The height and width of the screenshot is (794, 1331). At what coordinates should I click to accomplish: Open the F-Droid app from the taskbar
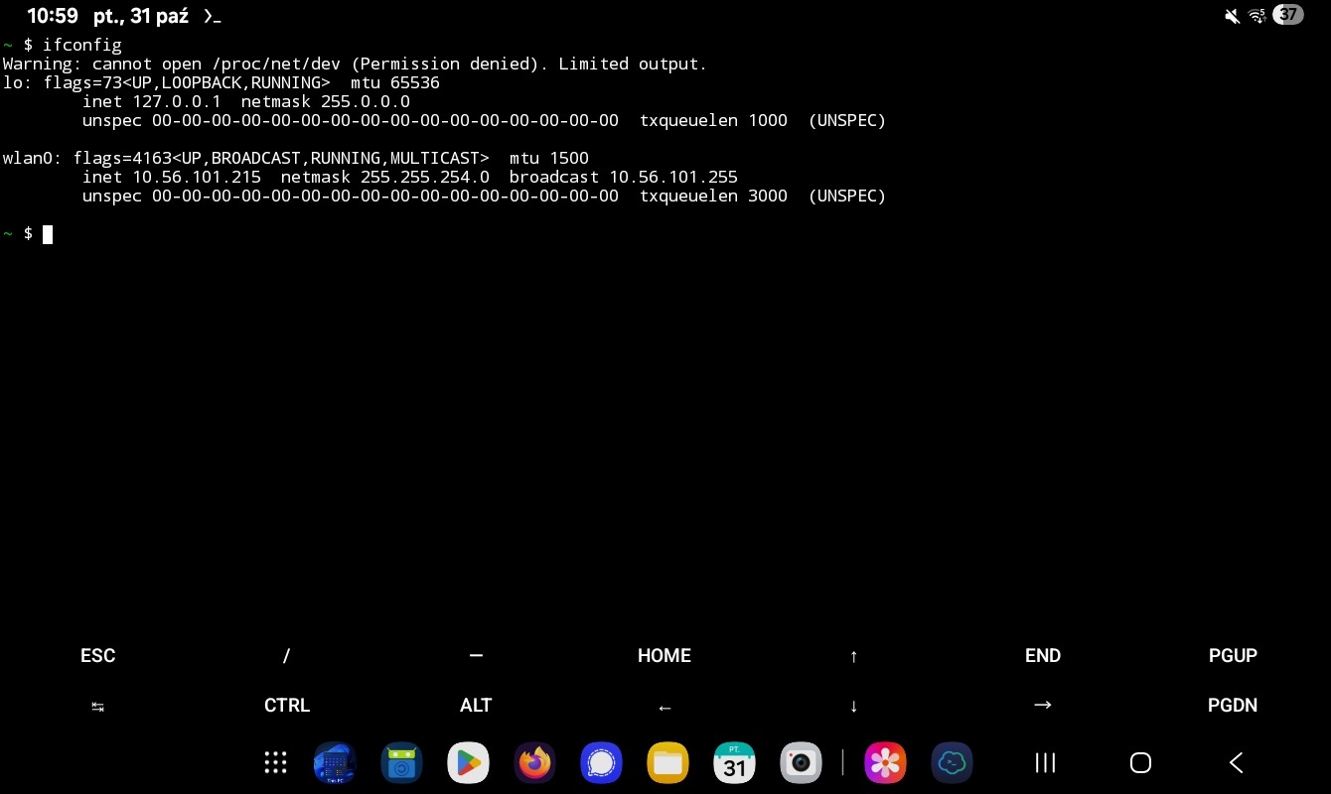(x=401, y=762)
